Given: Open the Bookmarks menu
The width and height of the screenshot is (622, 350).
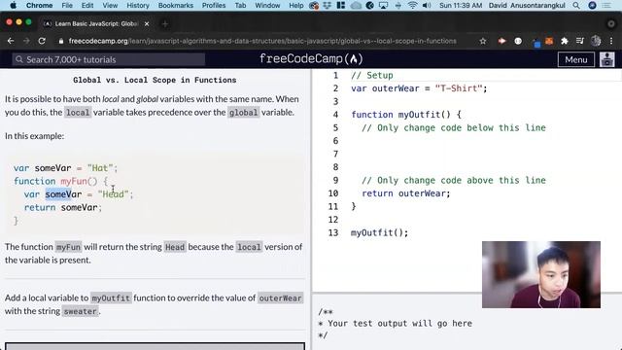Looking at the screenshot, I should click(176, 5).
